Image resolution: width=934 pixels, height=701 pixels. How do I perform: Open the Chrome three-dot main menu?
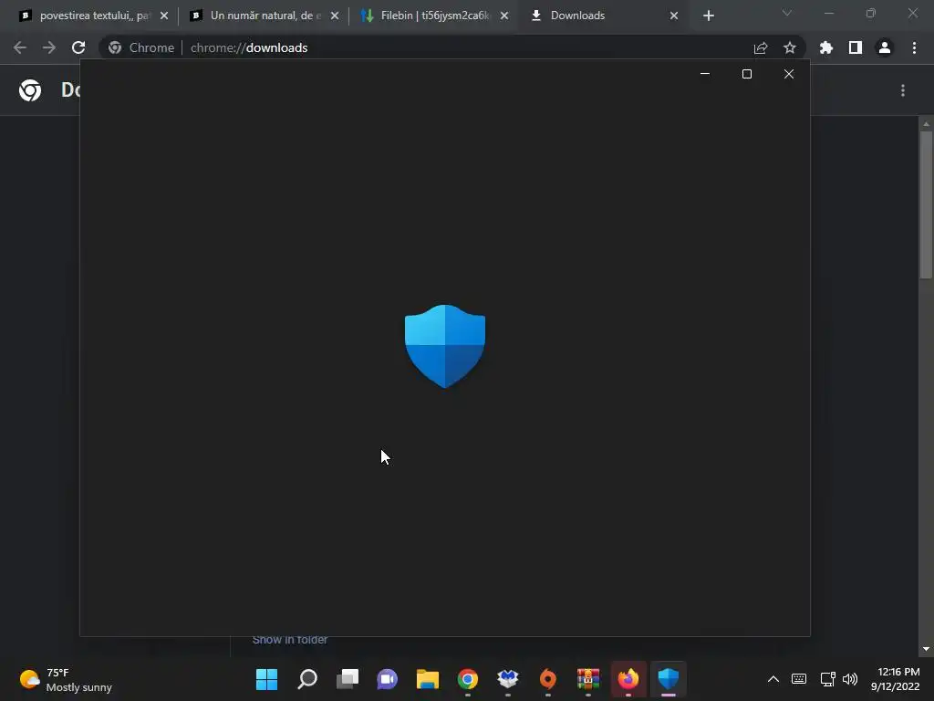[x=914, y=47]
